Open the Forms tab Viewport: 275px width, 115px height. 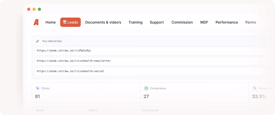click(x=251, y=22)
